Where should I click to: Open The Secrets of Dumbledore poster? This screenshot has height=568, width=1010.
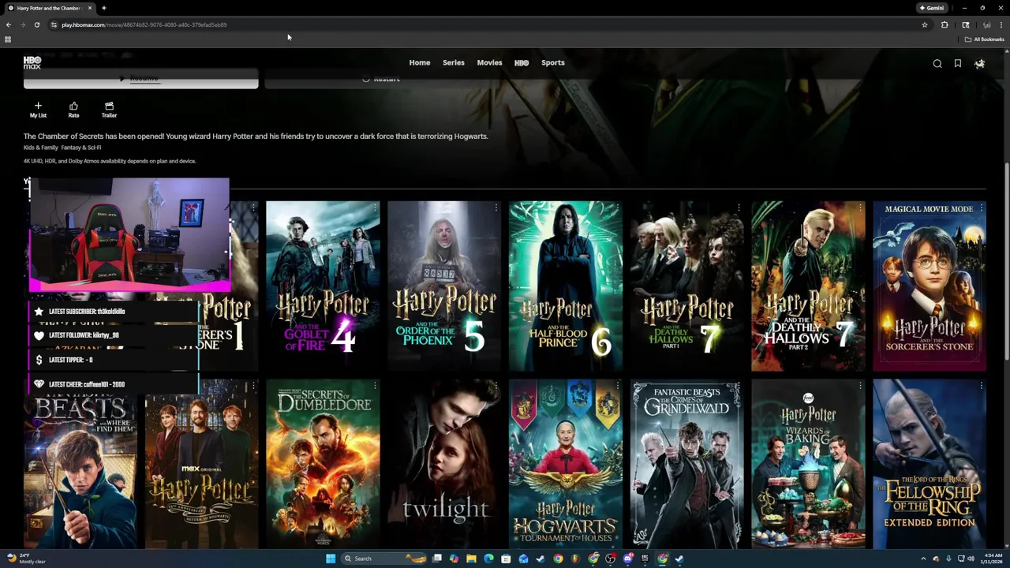coord(323,464)
